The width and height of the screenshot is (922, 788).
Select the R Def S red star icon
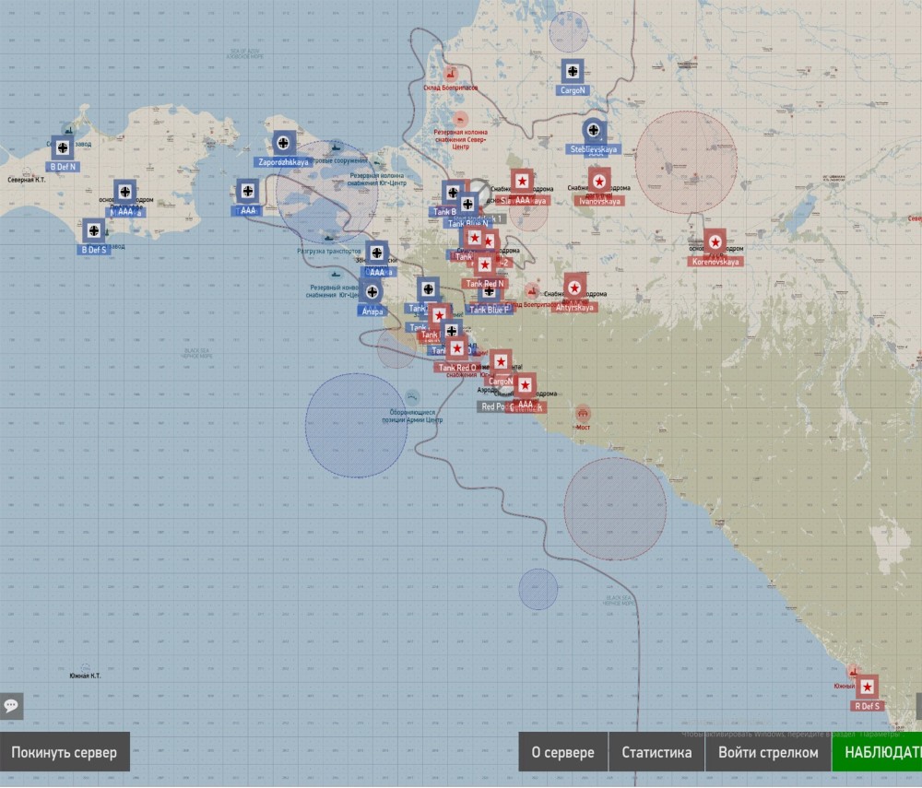[867, 687]
